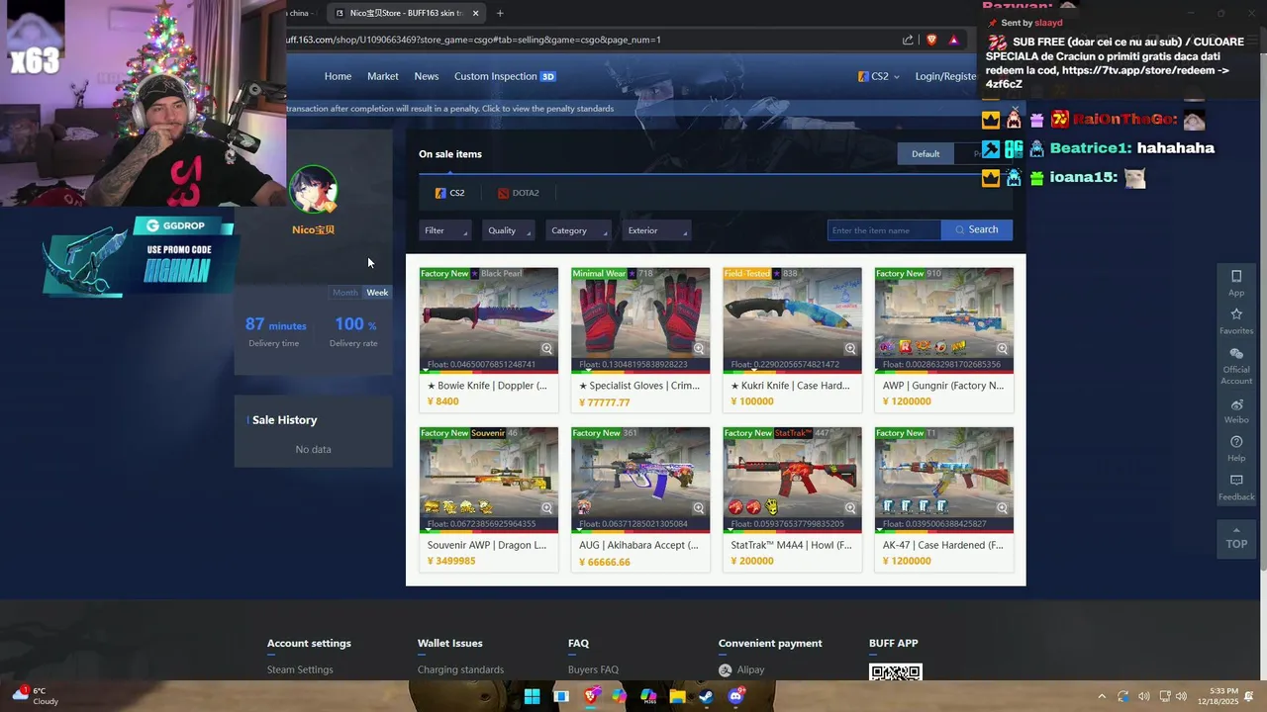Switch delivery stats to Week

(x=377, y=293)
